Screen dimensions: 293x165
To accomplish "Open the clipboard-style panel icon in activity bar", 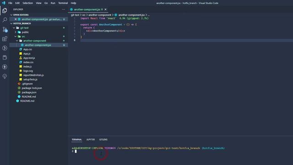I will point(5,57).
